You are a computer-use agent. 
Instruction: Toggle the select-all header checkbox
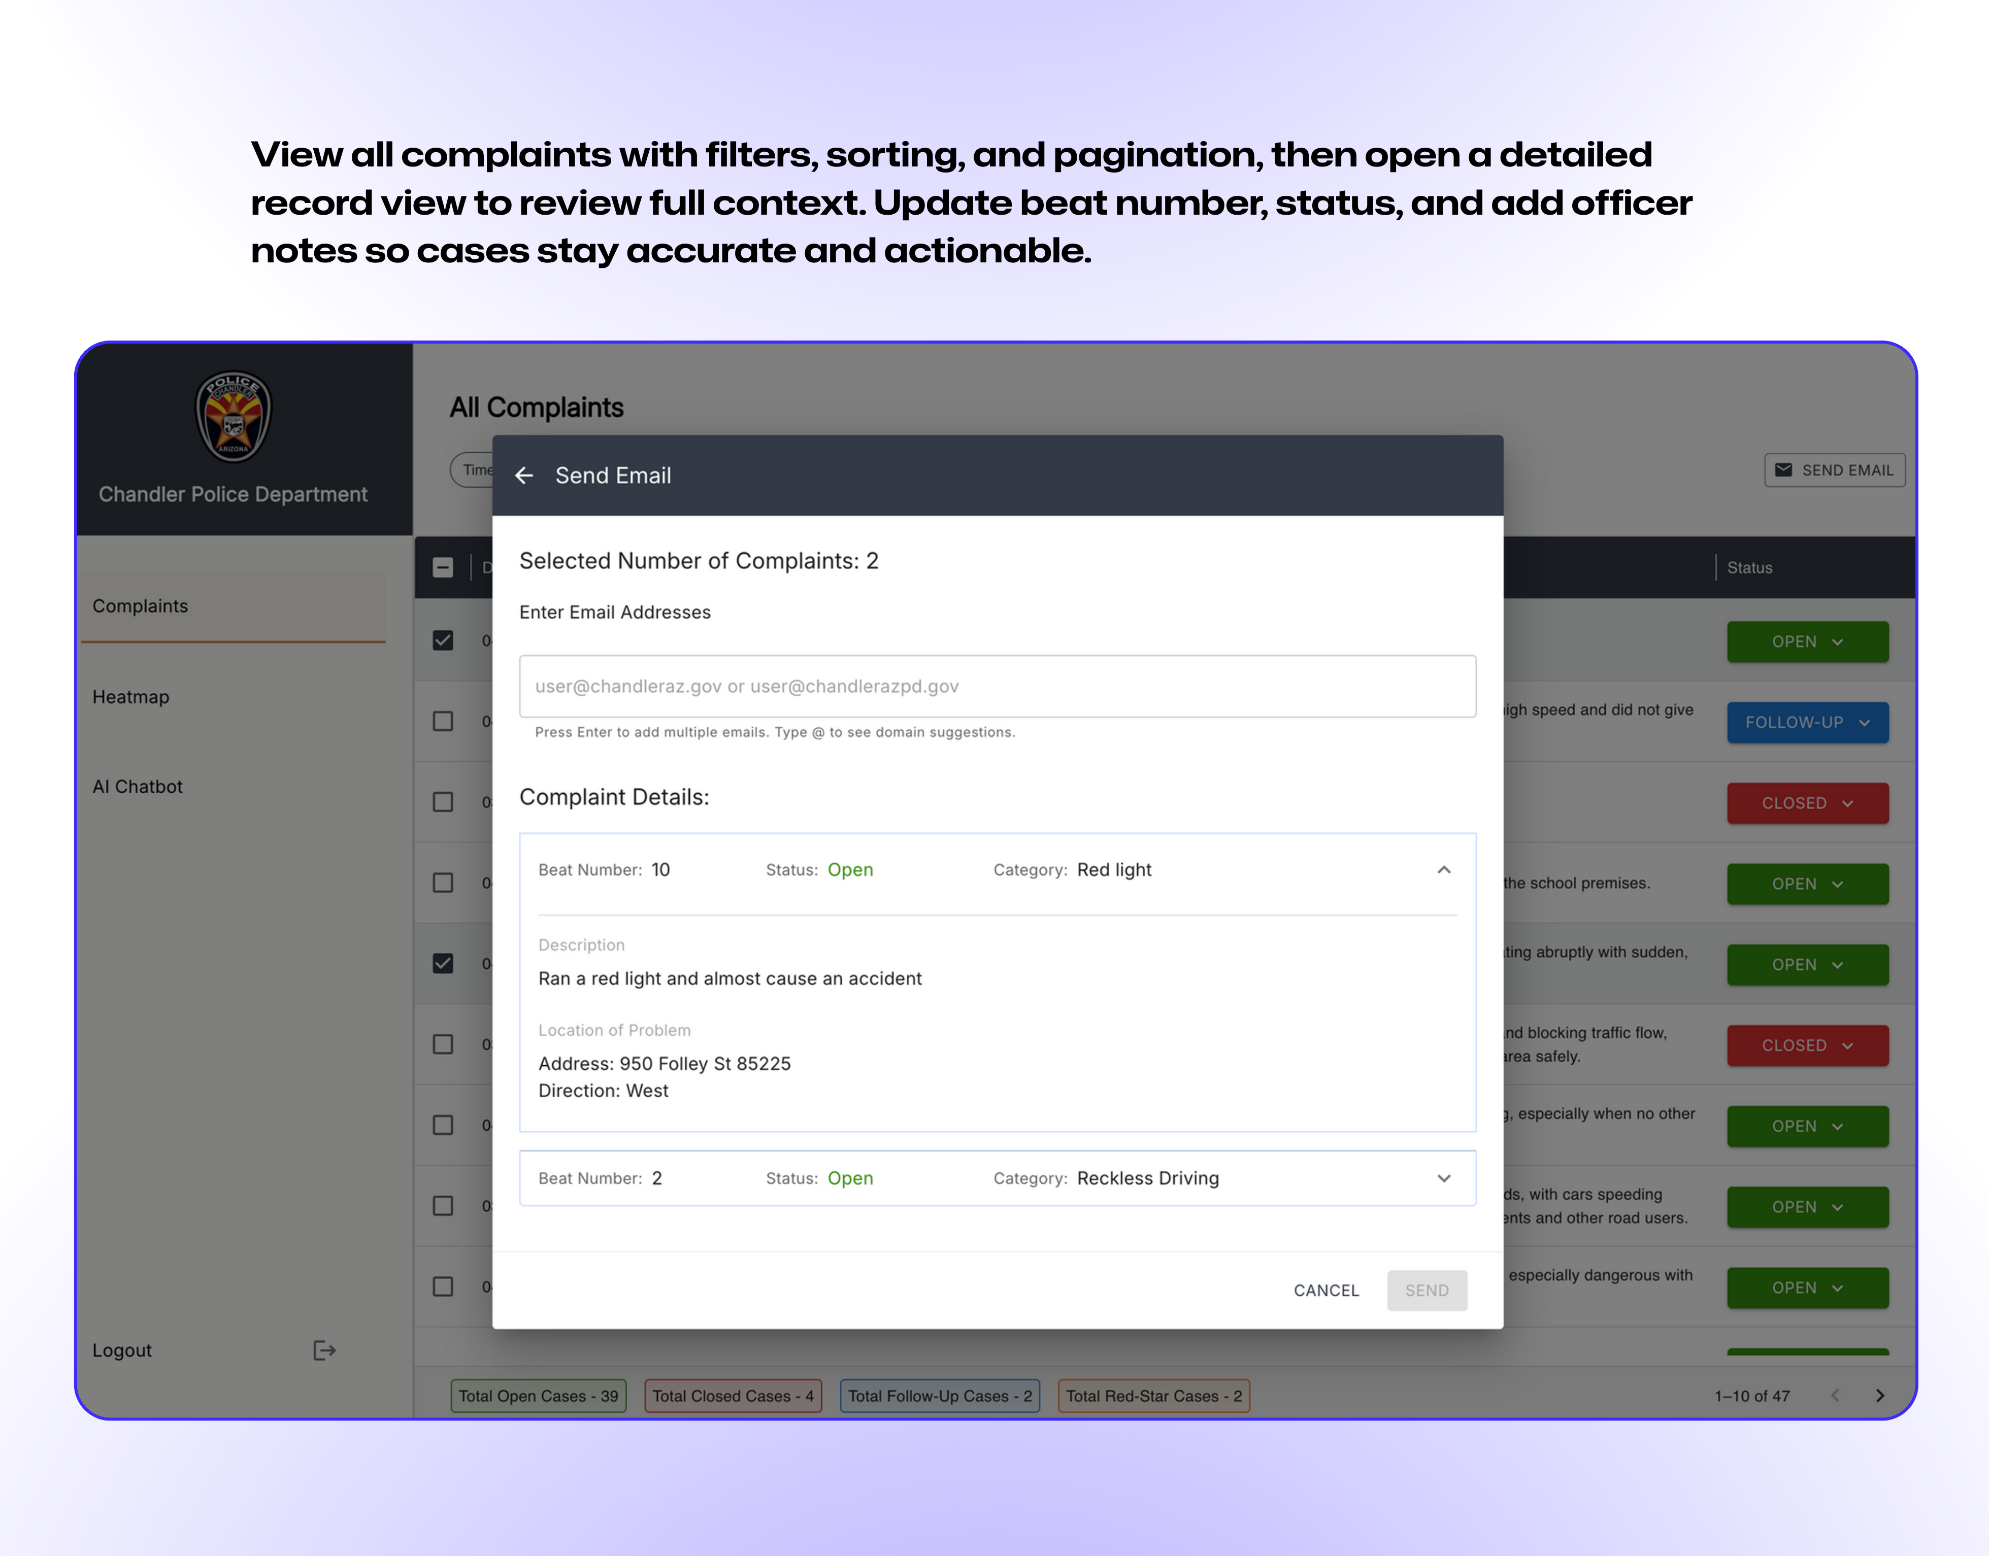tap(443, 567)
